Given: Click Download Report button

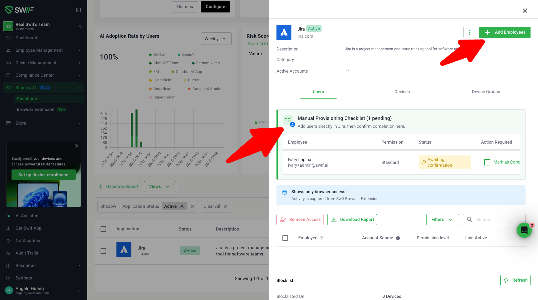Looking at the screenshot, I should click(352, 220).
